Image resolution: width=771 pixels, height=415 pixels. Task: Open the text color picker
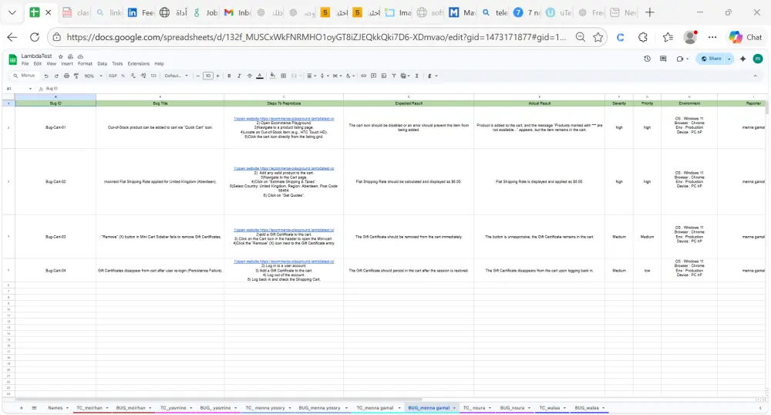[260, 76]
